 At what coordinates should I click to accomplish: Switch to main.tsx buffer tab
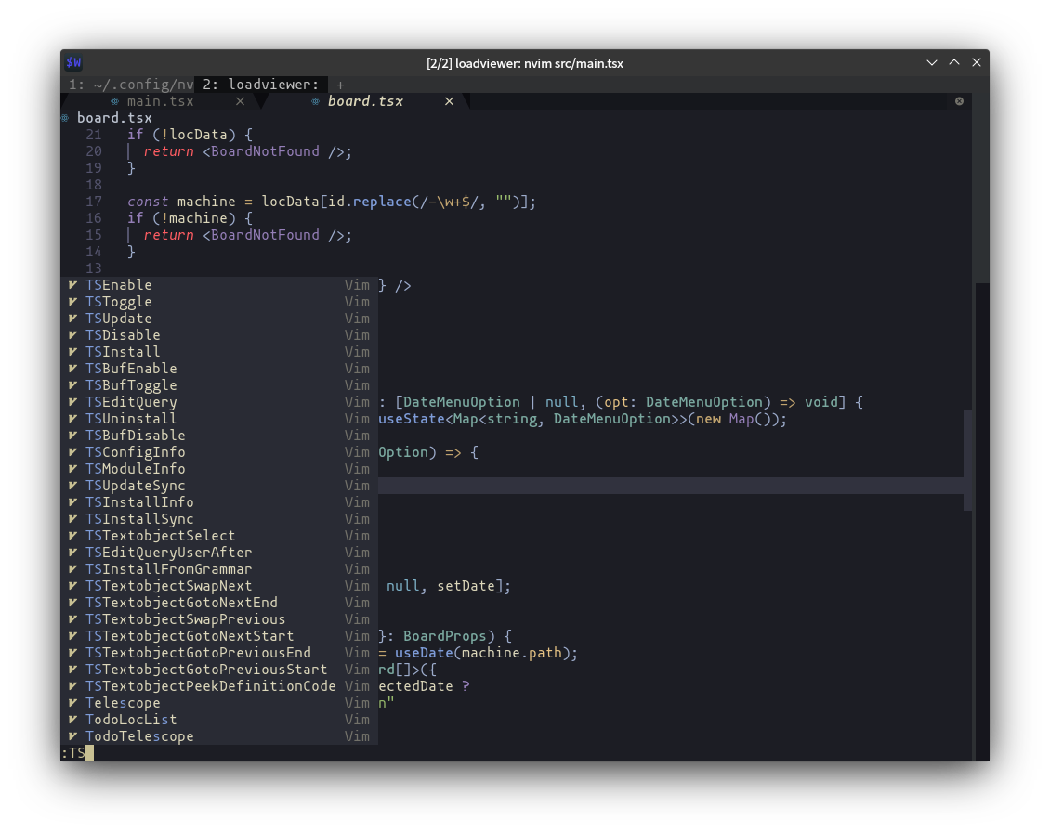click(x=160, y=101)
